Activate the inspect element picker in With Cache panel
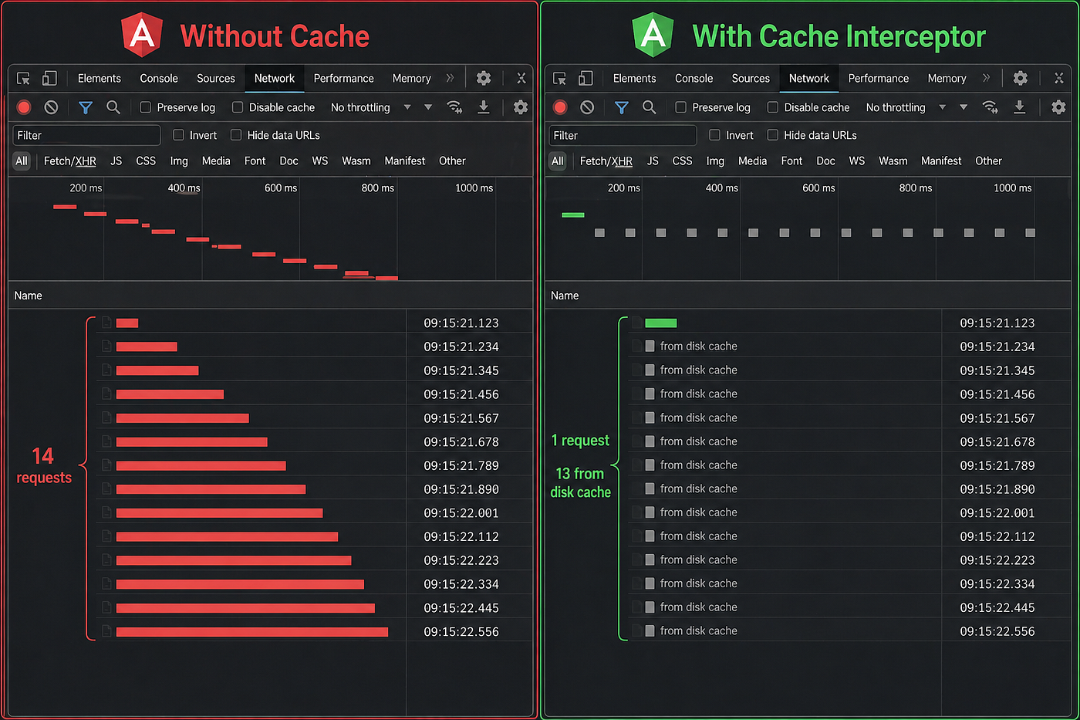The width and height of the screenshot is (1080, 720). coord(560,79)
